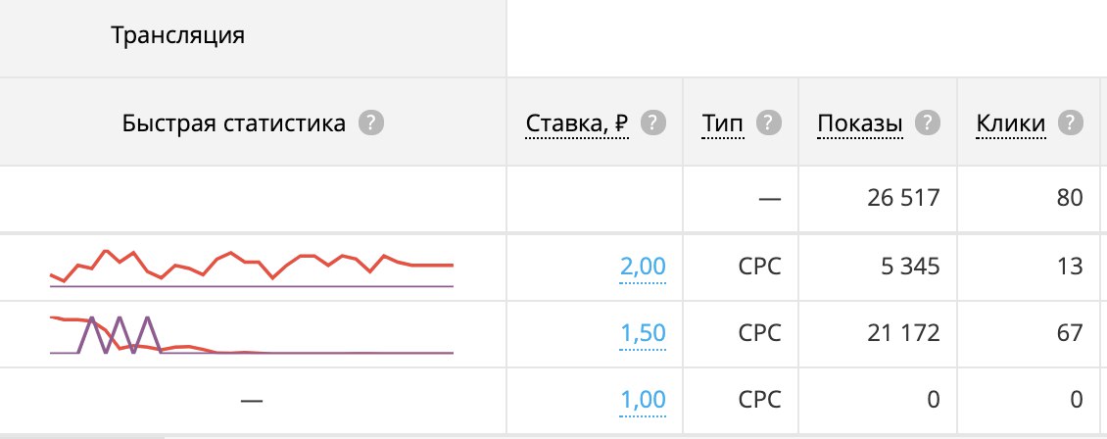Sort by Показы column header
Screen dimensions: 1107x439
pos(860,124)
